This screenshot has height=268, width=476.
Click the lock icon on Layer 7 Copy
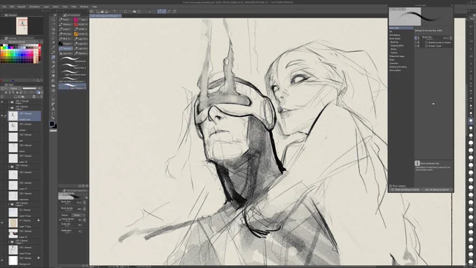[x=38, y=220]
